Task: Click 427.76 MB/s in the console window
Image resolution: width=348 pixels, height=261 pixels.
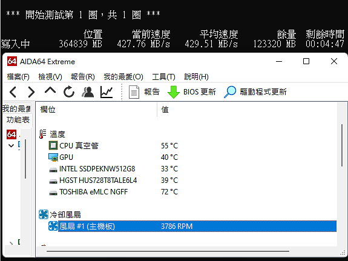Action: click(x=143, y=44)
